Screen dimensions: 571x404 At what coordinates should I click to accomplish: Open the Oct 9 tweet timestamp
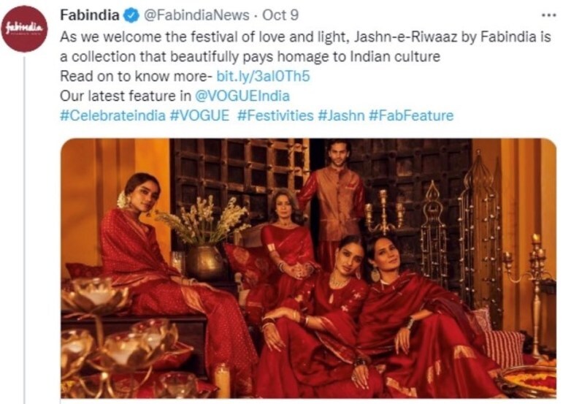point(280,15)
